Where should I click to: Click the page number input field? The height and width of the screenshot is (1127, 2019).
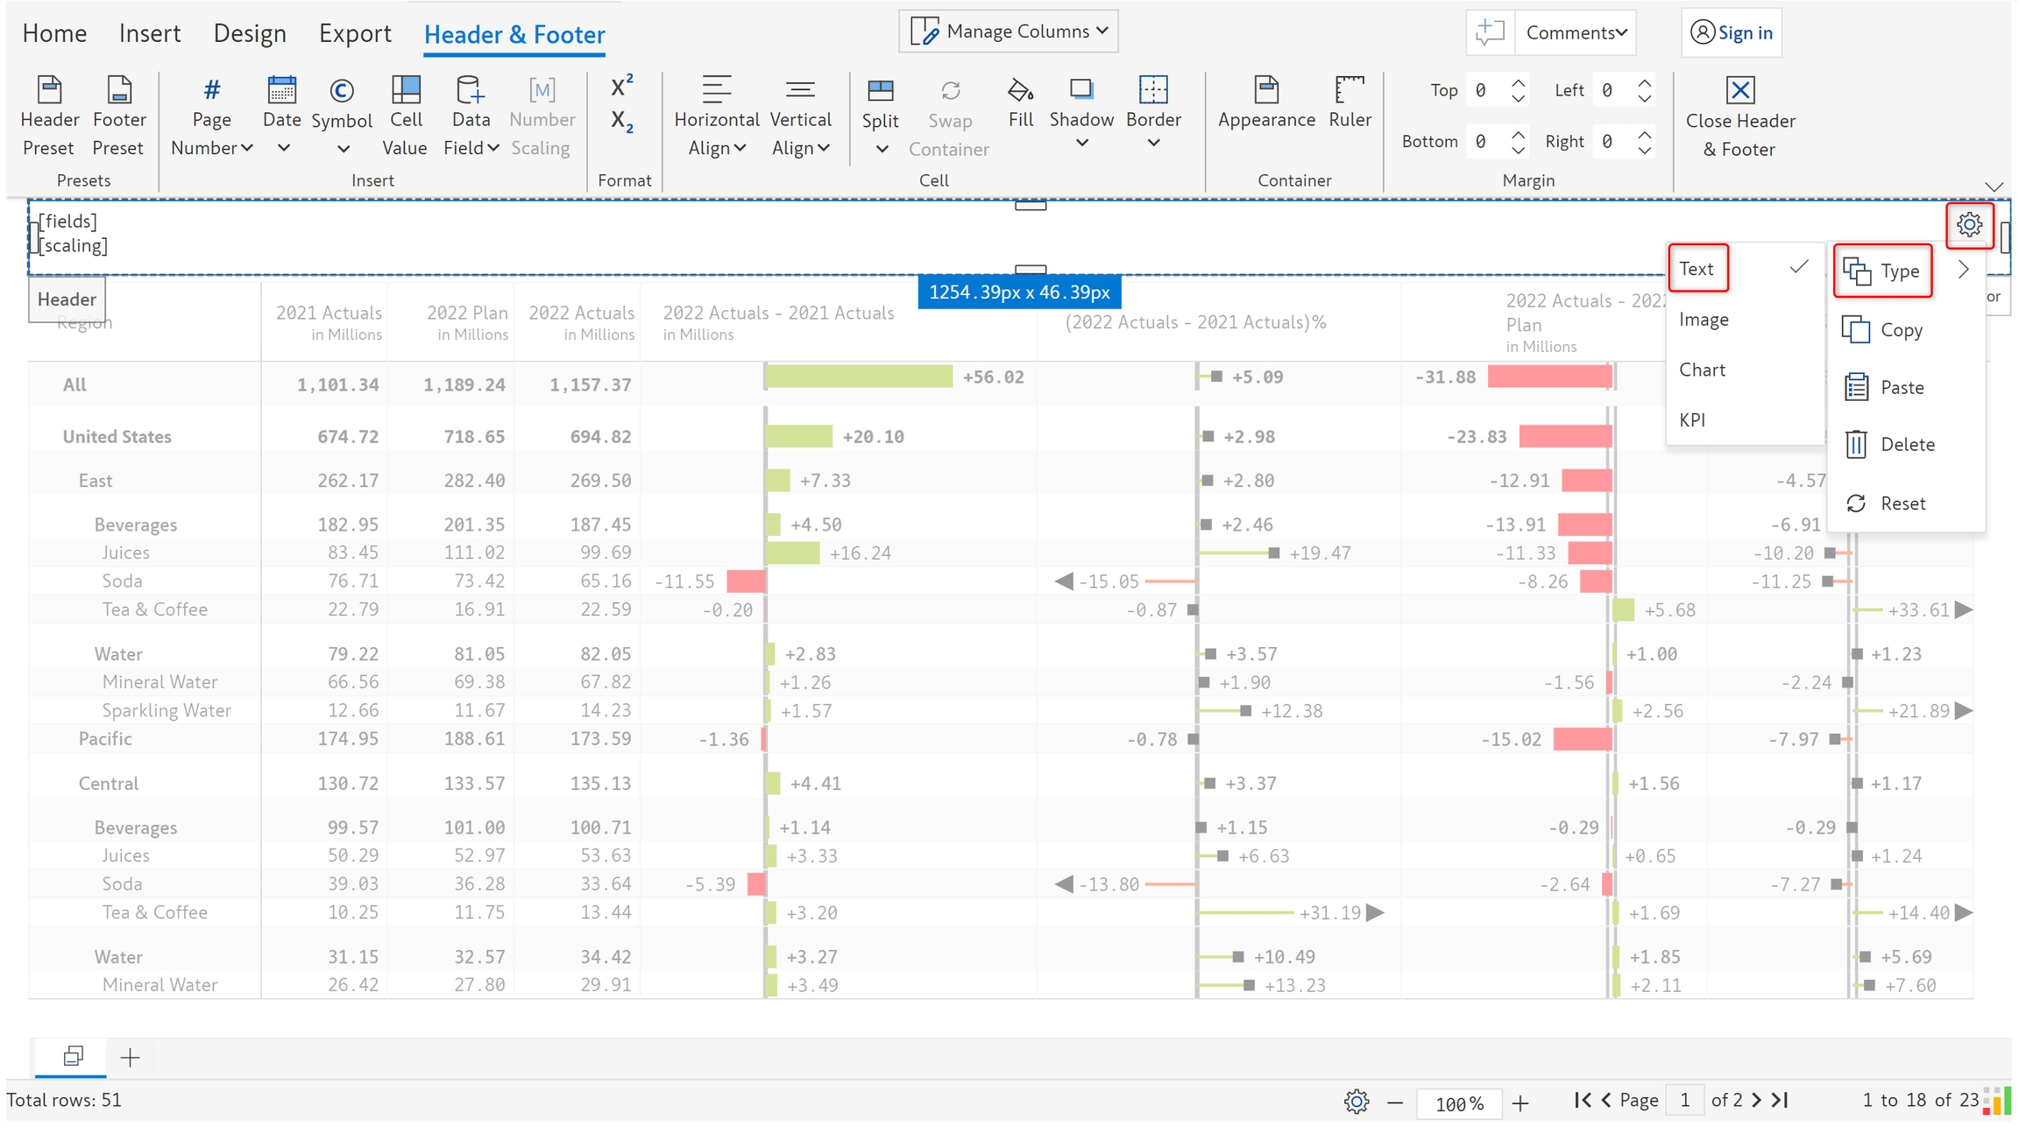click(x=1683, y=1100)
